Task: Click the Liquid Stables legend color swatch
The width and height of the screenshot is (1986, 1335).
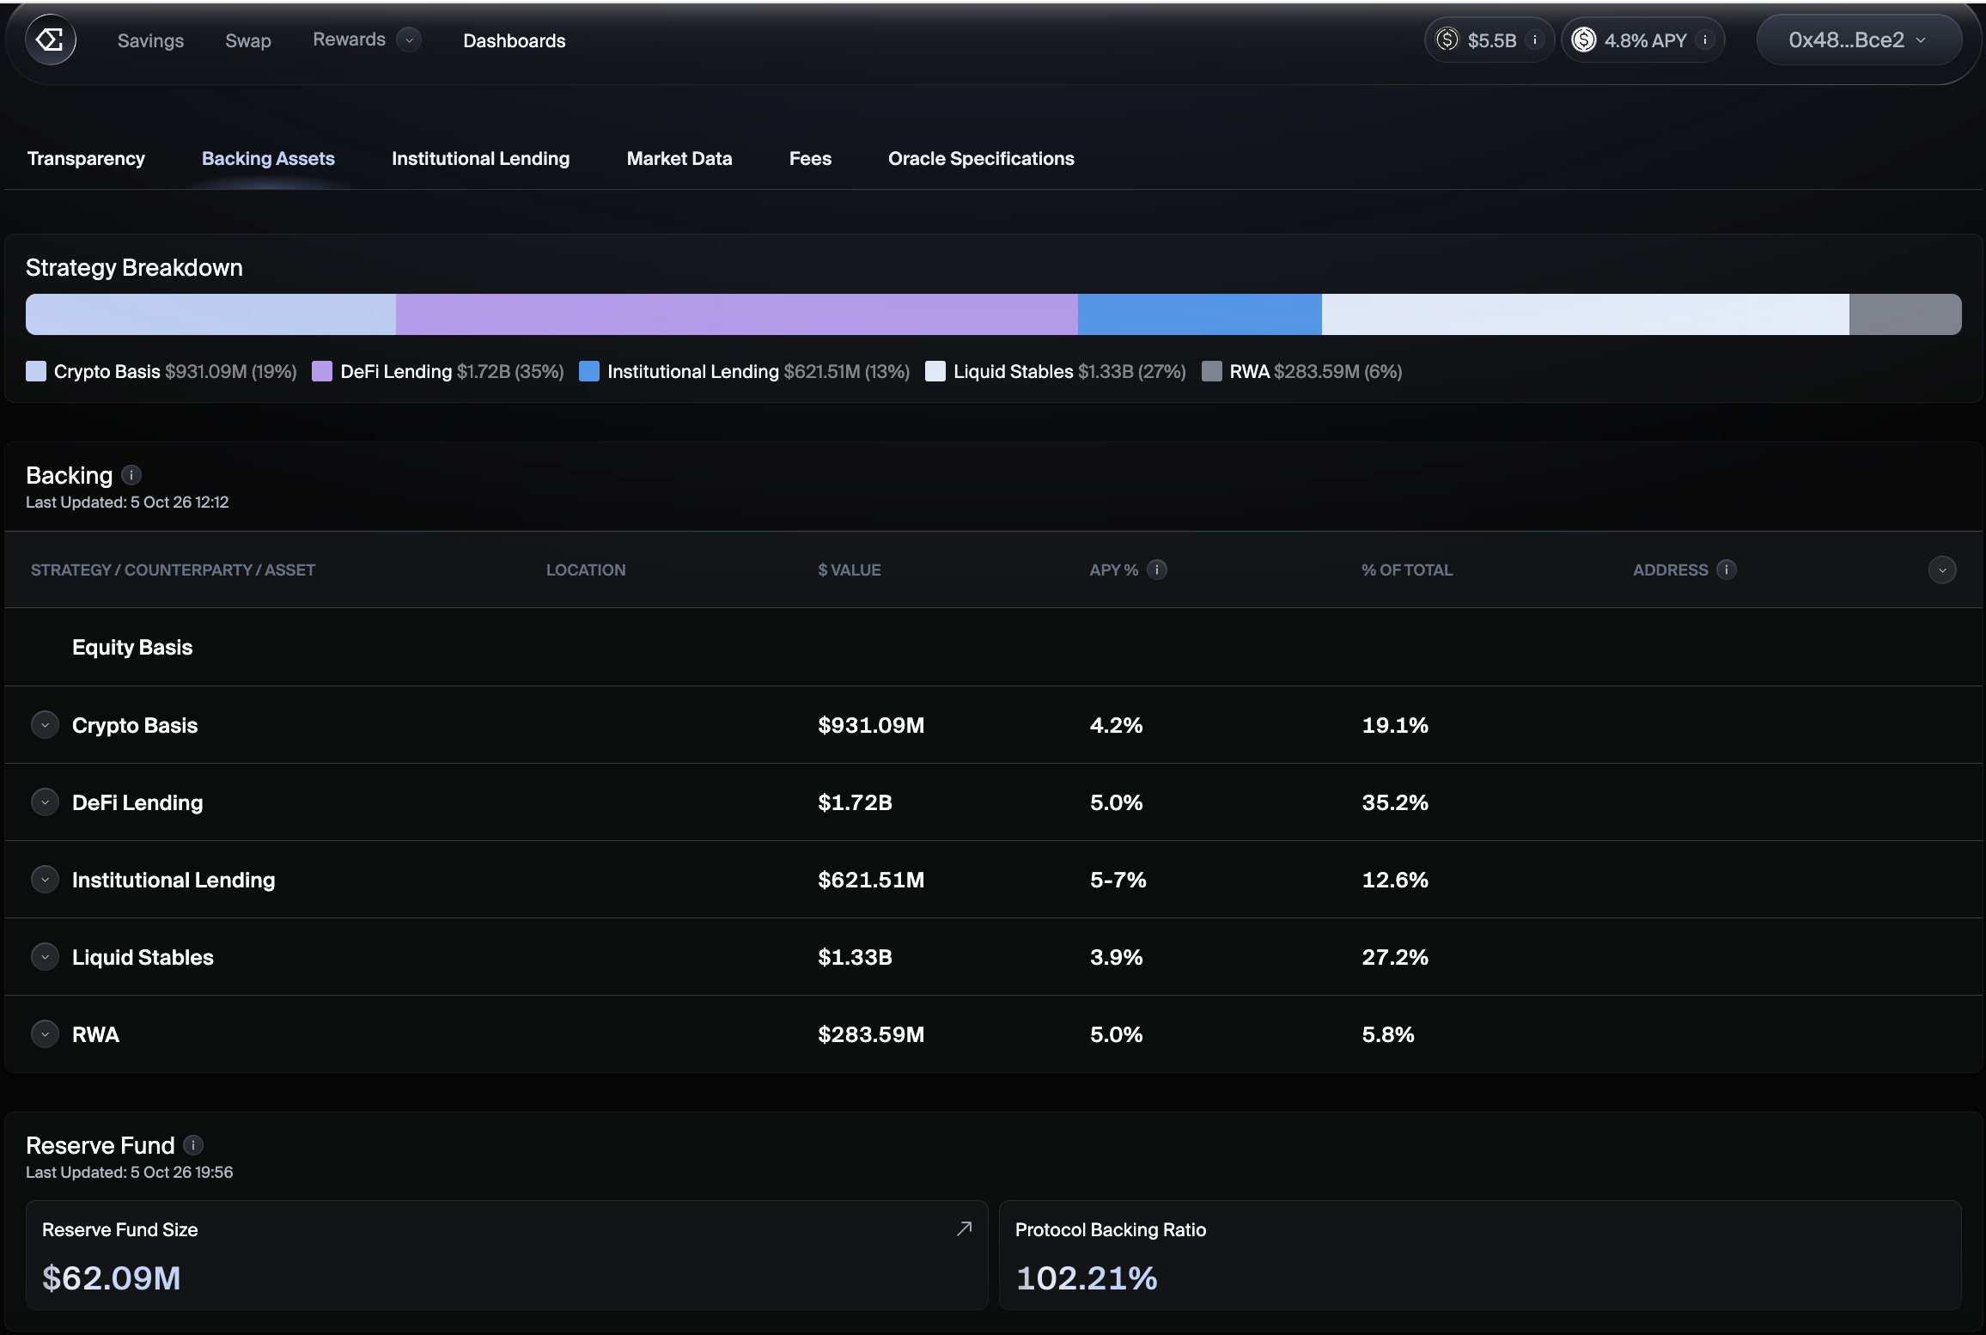Action: coord(935,371)
